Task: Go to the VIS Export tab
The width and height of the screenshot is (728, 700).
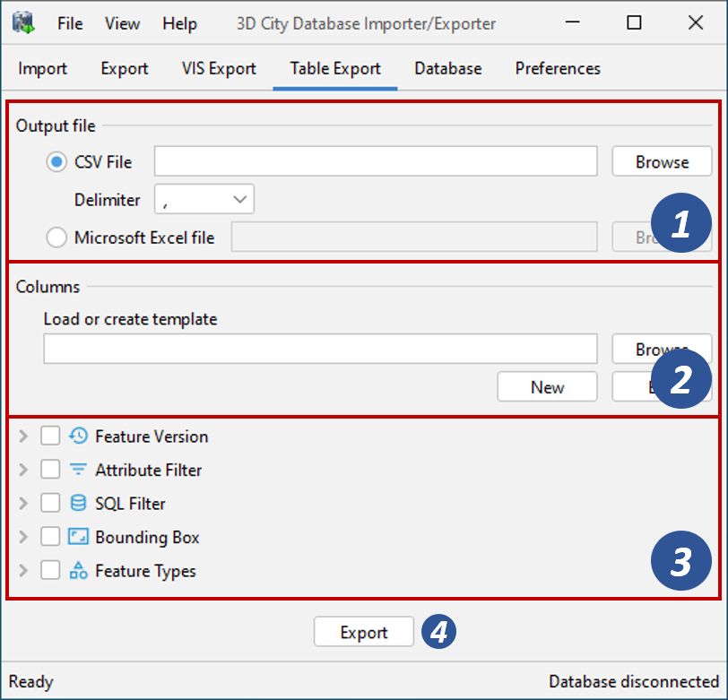Action: [x=219, y=69]
